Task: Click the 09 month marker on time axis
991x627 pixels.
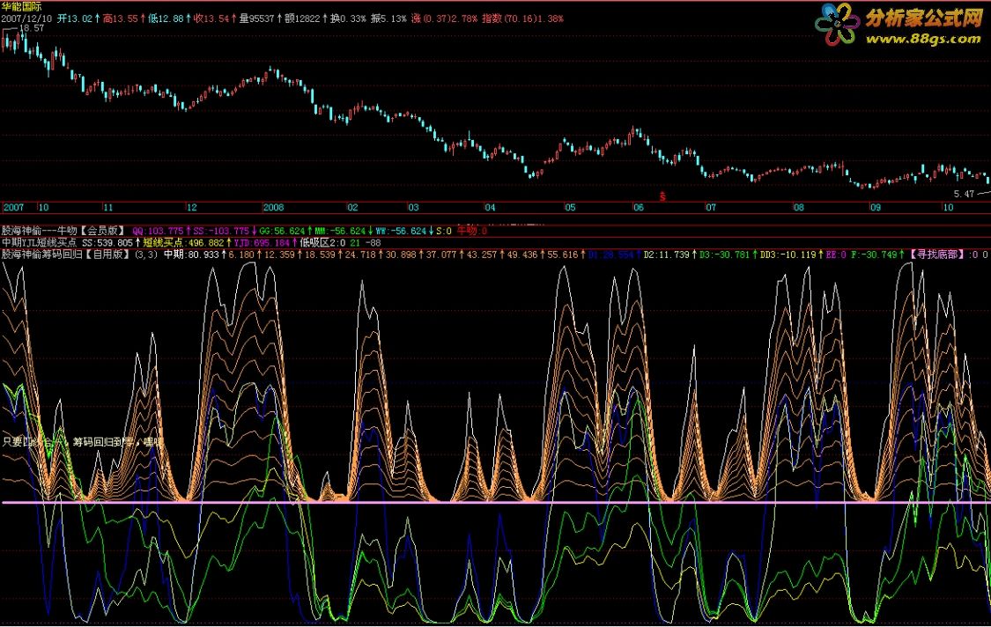Action: tap(876, 207)
